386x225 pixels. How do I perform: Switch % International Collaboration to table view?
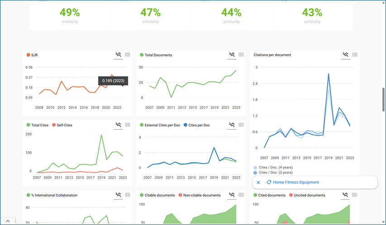[x=128, y=195]
